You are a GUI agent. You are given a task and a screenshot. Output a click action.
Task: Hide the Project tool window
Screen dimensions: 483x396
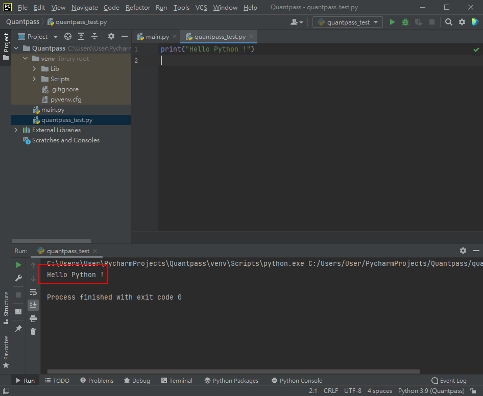point(125,37)
